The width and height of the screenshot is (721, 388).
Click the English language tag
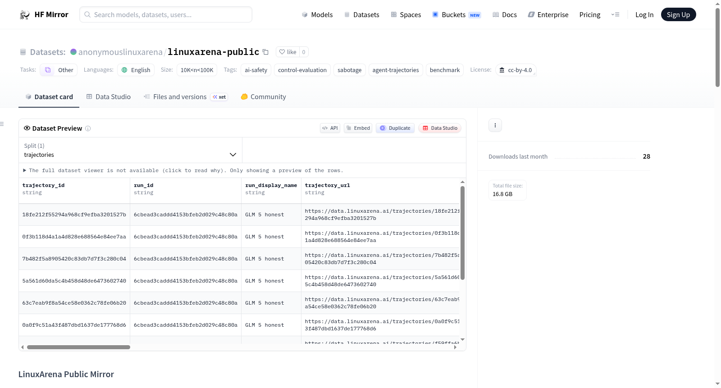(136, 70)
